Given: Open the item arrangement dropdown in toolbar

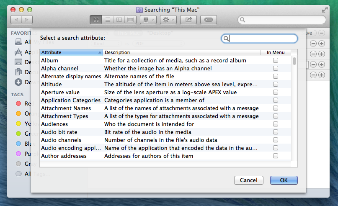Looking at the screenshot, I should click(148, 20).
